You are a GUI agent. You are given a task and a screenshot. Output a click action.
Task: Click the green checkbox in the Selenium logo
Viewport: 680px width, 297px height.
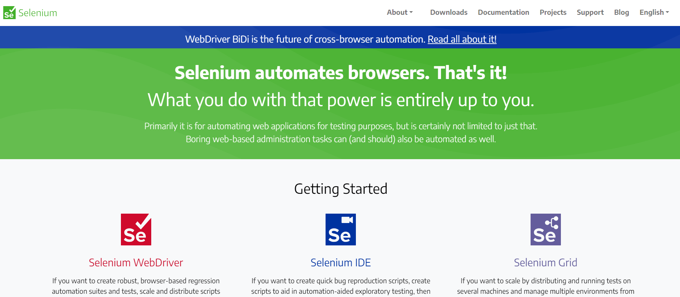click(10, 12)
